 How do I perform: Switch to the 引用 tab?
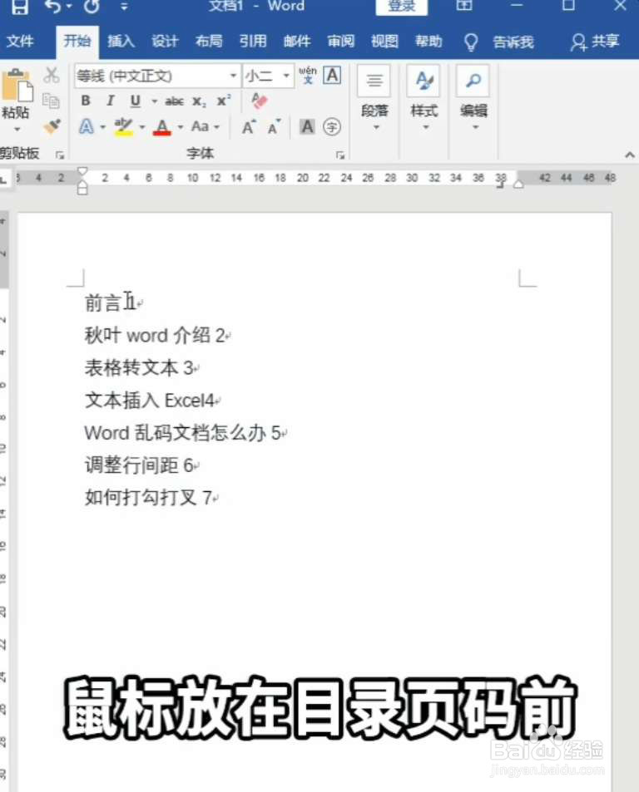(x=253, y=41)
